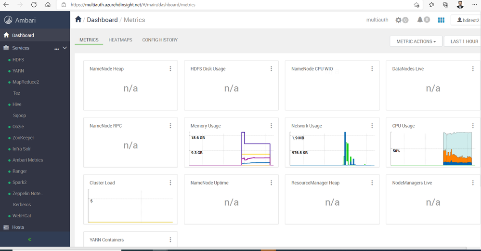481x251 pixels.
Task: Open the Last 1 Hour time range
Action: coord(464,41)
